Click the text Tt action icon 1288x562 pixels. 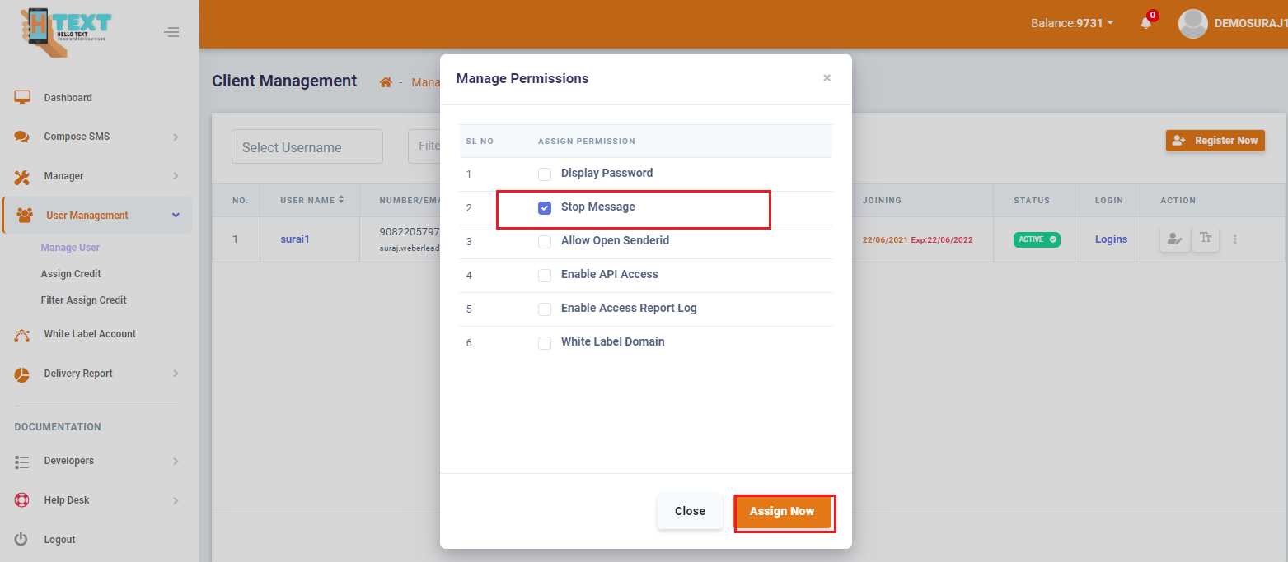point(1206,239)
